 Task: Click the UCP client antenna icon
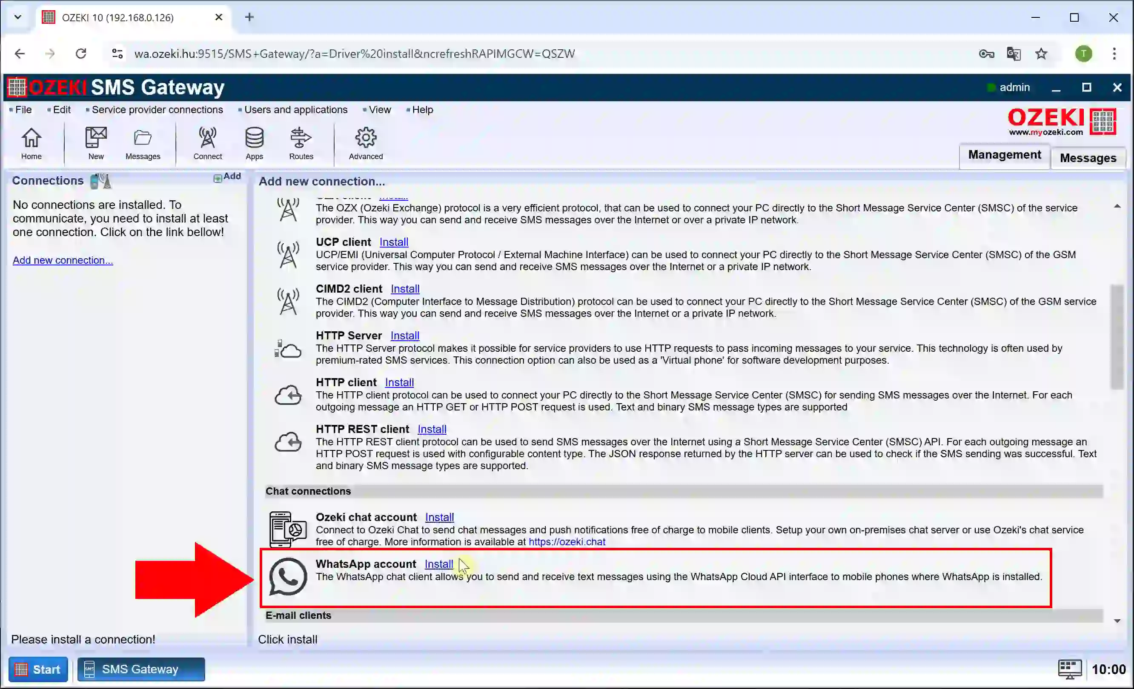pos(288,254)
